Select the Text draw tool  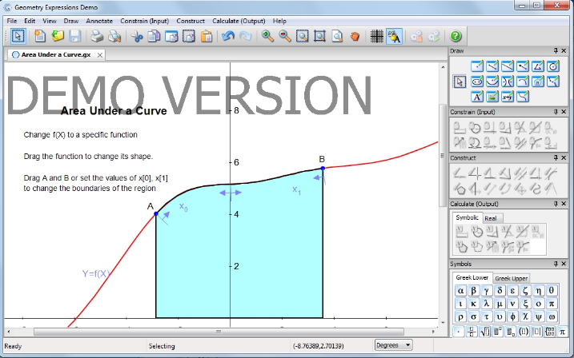pos(477,97)
